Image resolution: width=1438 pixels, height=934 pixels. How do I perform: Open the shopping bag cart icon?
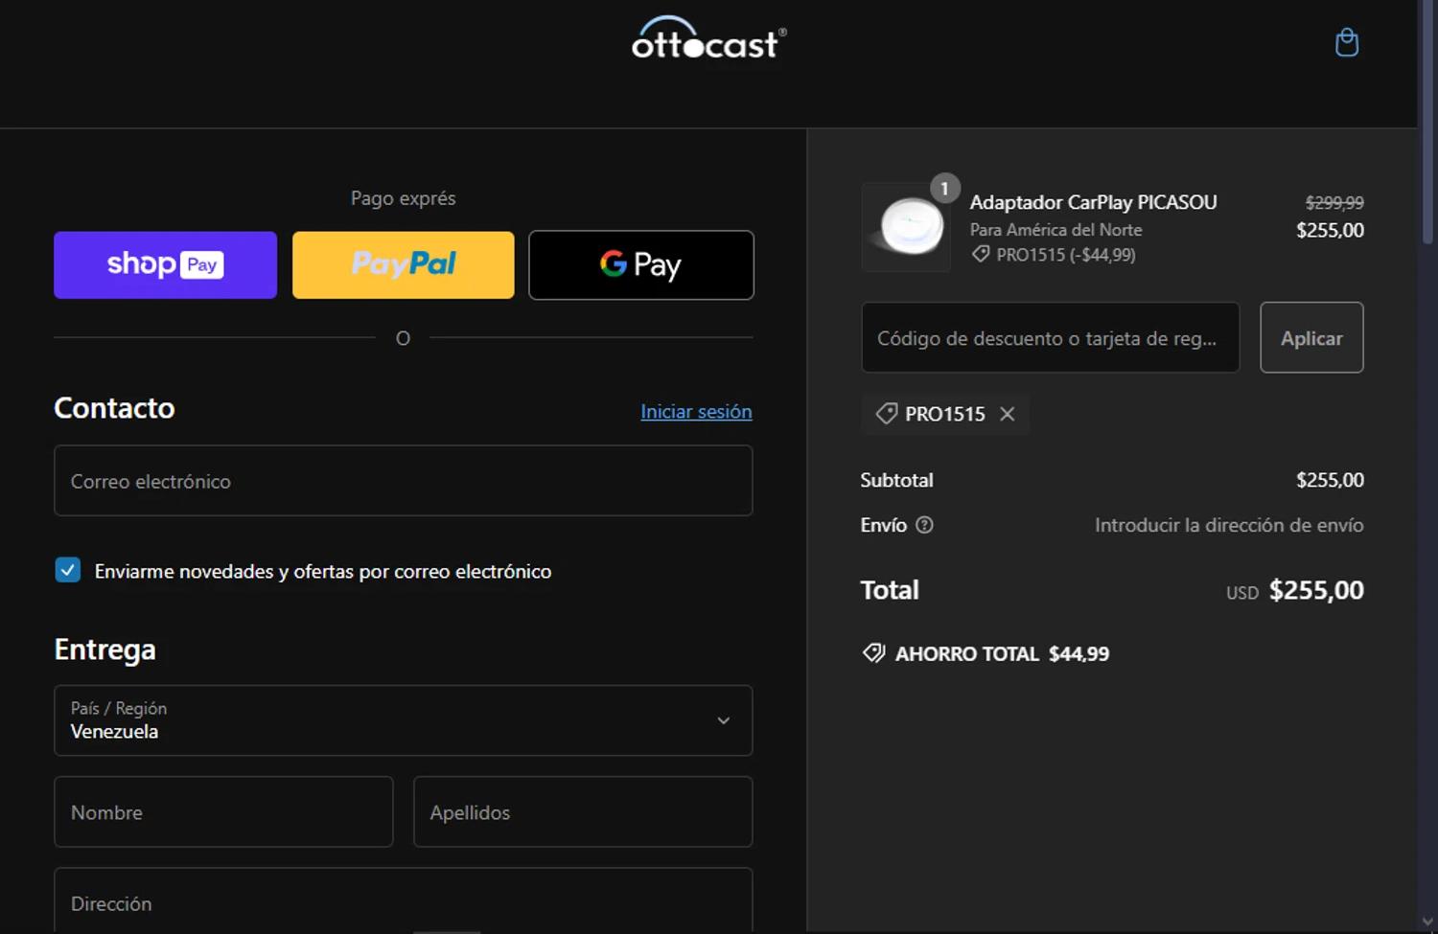point(1347,43)
